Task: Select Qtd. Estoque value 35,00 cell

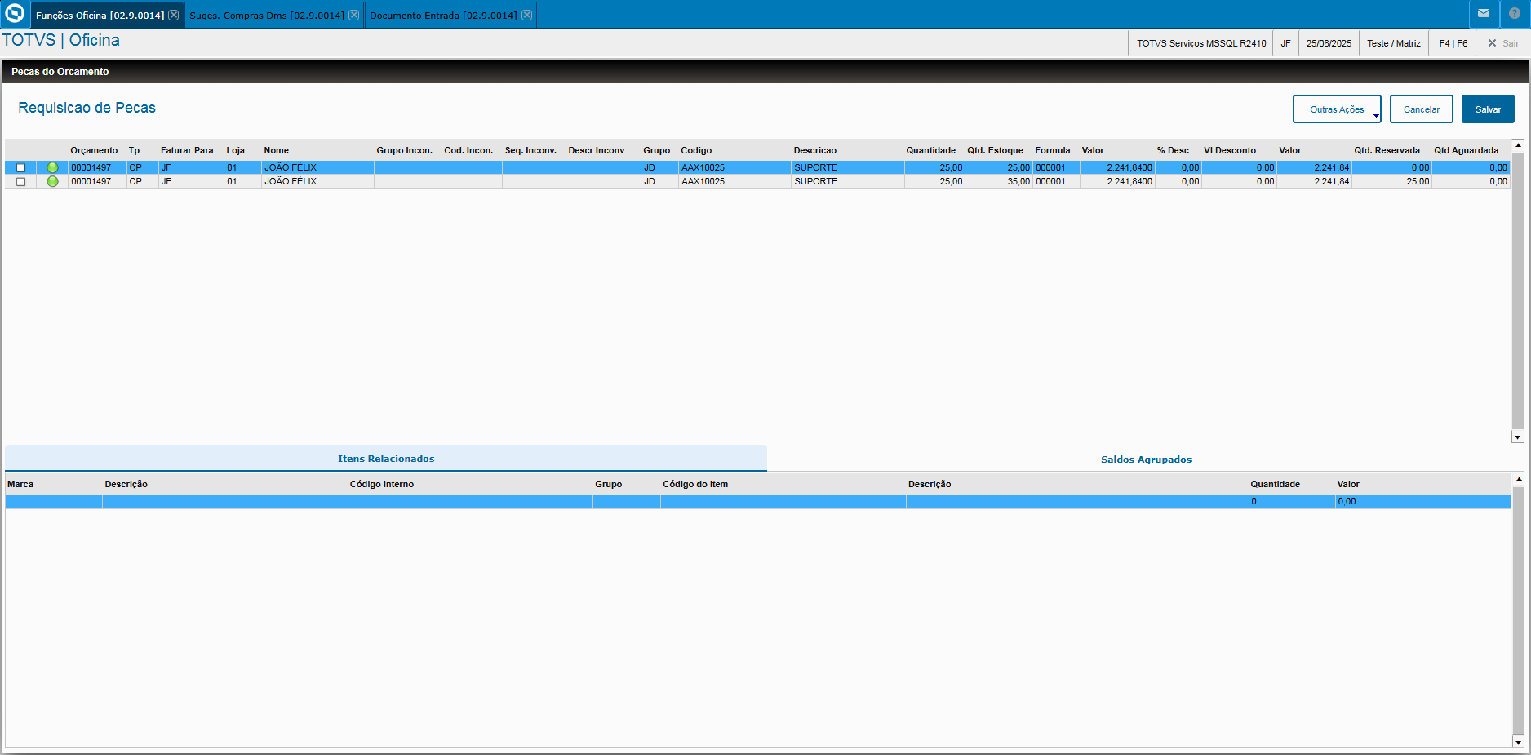Action: click(x=999, y=181)
